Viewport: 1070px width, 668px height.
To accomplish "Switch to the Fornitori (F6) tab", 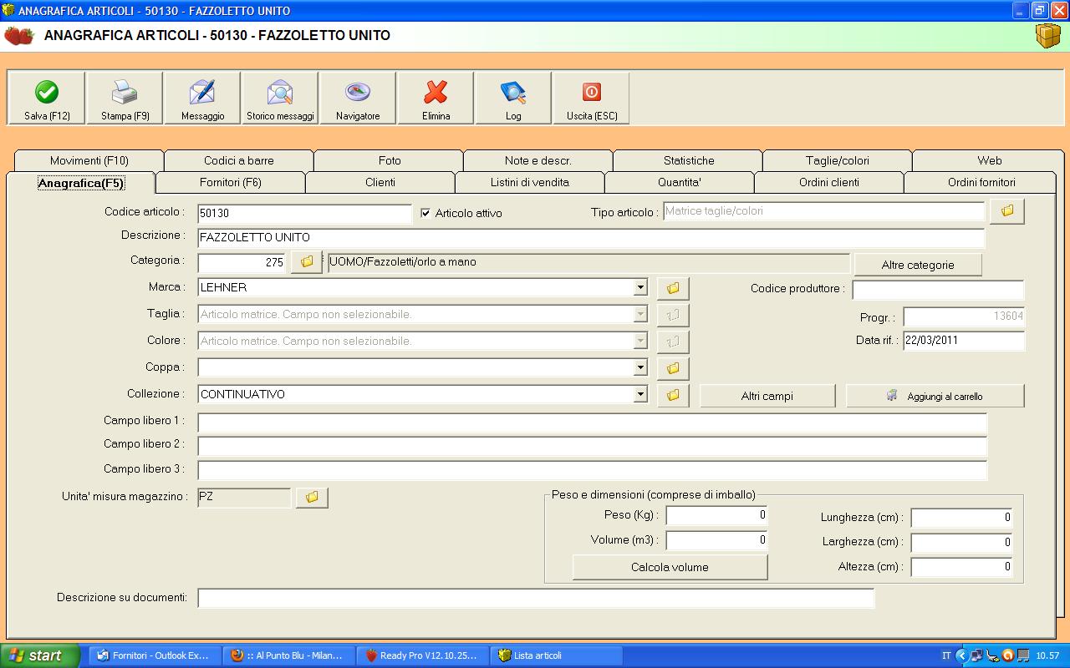I will coord(230,182).
